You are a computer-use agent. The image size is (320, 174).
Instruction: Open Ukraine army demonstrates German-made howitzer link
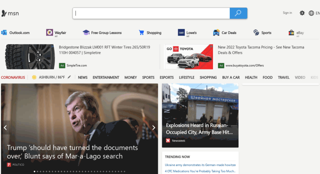200,165
